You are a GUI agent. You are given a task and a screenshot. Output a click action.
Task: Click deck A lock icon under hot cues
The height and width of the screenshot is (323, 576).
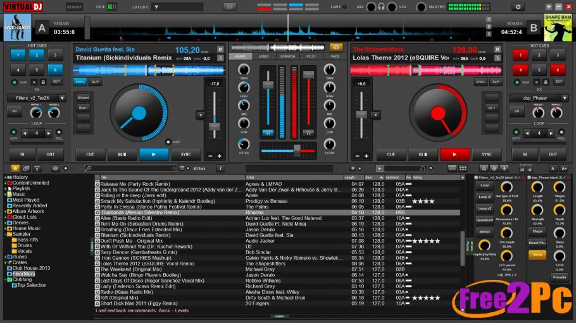43,82
